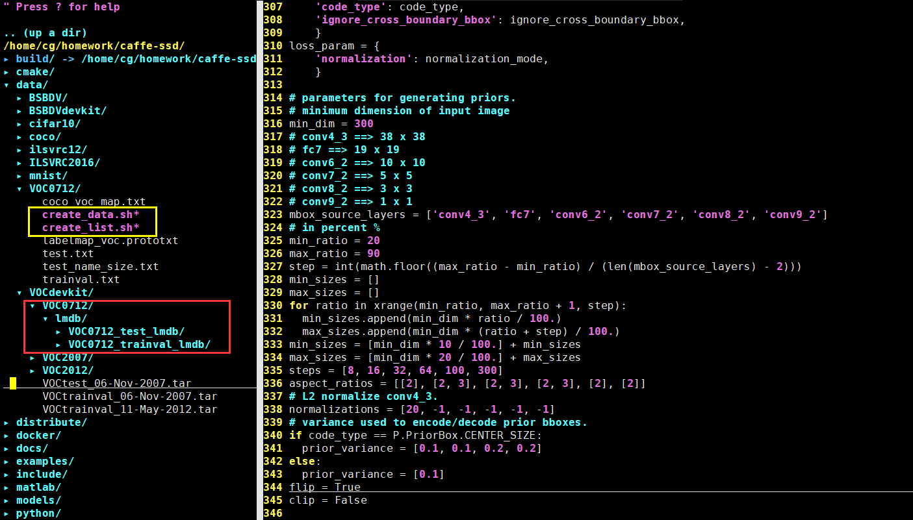The height and width of the screenshot is (520, 913).
Task: Expand the ILSVRC2016/ folder arrow
Action: [x=19, y=163]
